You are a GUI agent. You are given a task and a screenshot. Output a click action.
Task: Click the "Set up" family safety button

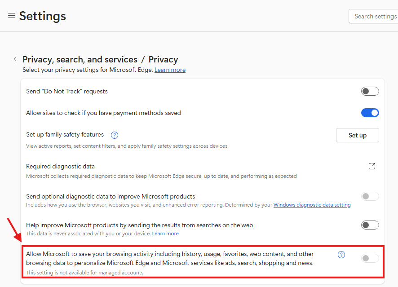357,135
